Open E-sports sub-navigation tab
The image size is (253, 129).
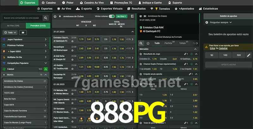click(x=84, y=9)
